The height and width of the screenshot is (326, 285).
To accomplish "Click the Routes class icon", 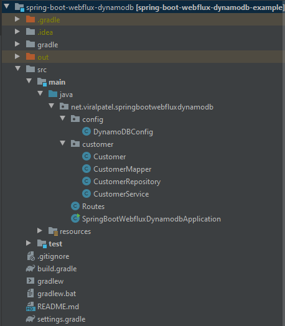I will (75, 207).
